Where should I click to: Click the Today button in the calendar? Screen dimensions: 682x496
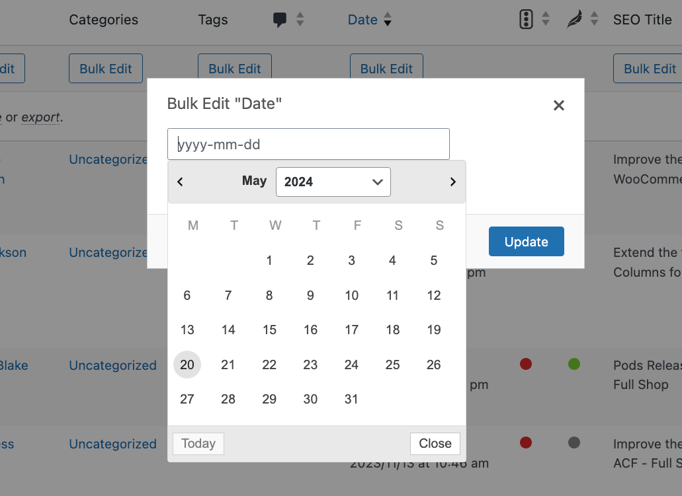click(x=198, y=444)
